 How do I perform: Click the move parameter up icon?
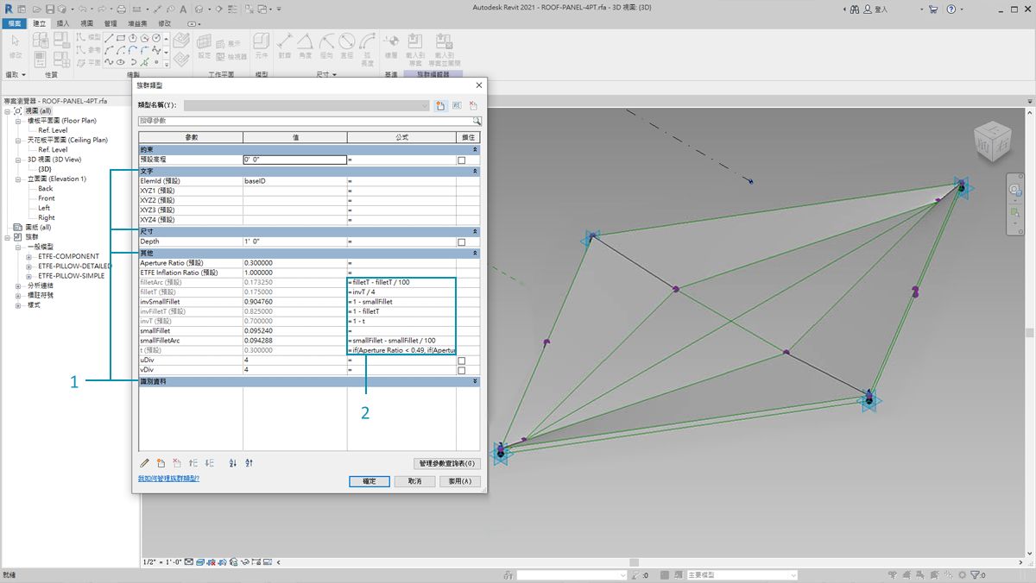[193, 463]
